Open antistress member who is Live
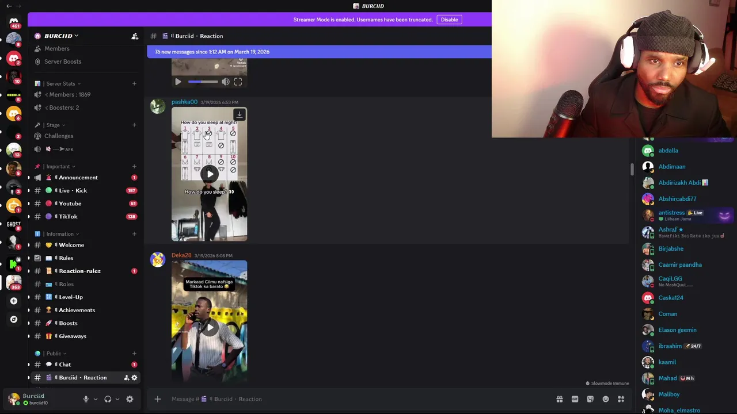Viewport: 737px width, 414px height. [x=686, y=215]
